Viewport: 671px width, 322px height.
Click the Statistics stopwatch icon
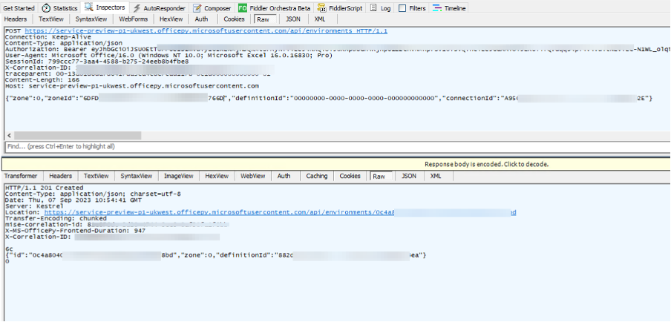[x=46, y=8]
